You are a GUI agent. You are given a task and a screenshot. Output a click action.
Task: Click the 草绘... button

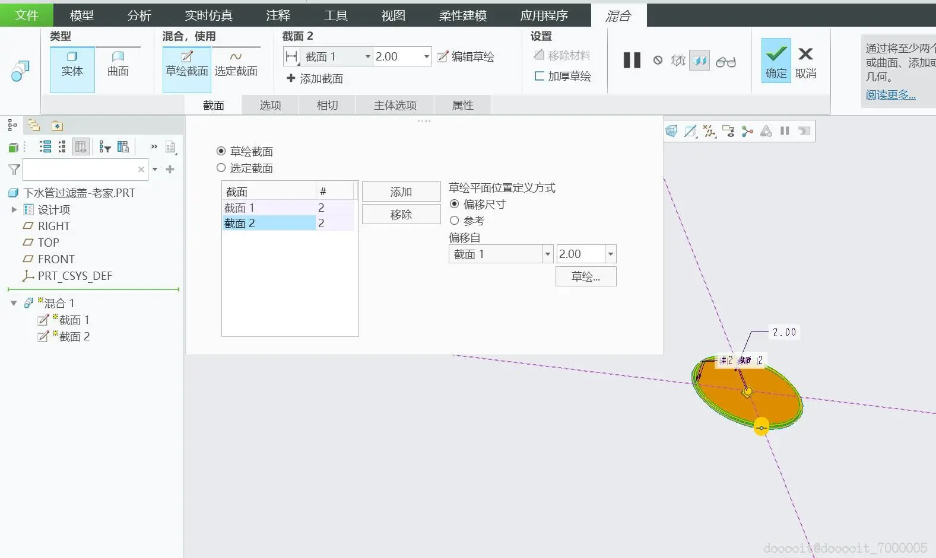(x=586, y=276)
